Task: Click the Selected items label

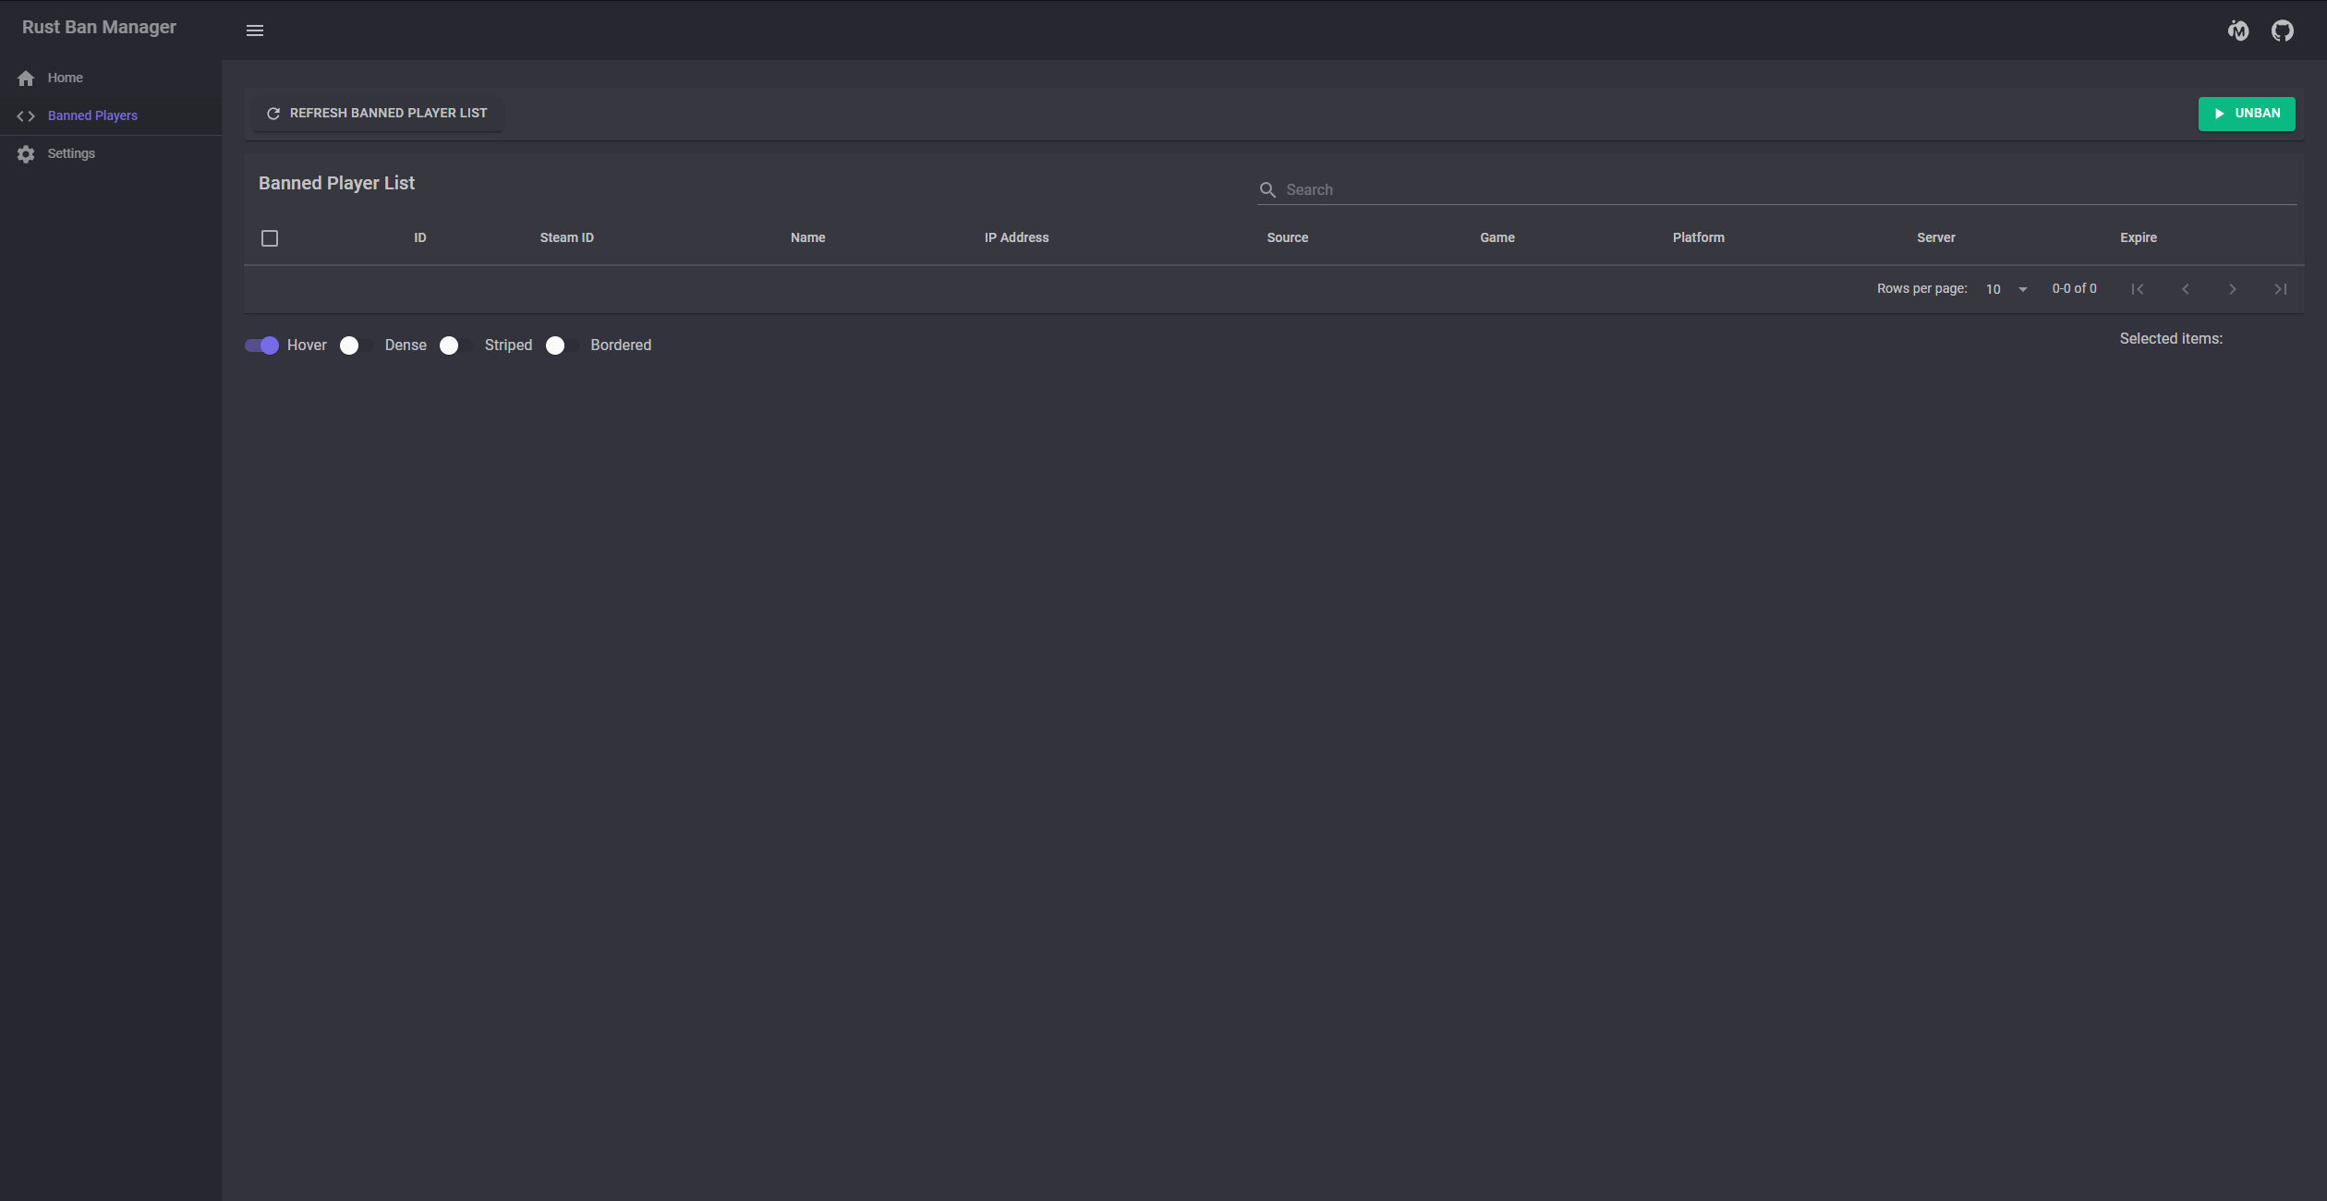Action: pos(2171,339)
